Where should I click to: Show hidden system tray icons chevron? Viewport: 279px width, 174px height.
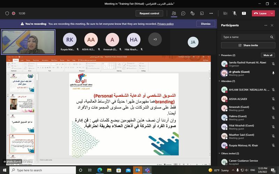[233, 170]
